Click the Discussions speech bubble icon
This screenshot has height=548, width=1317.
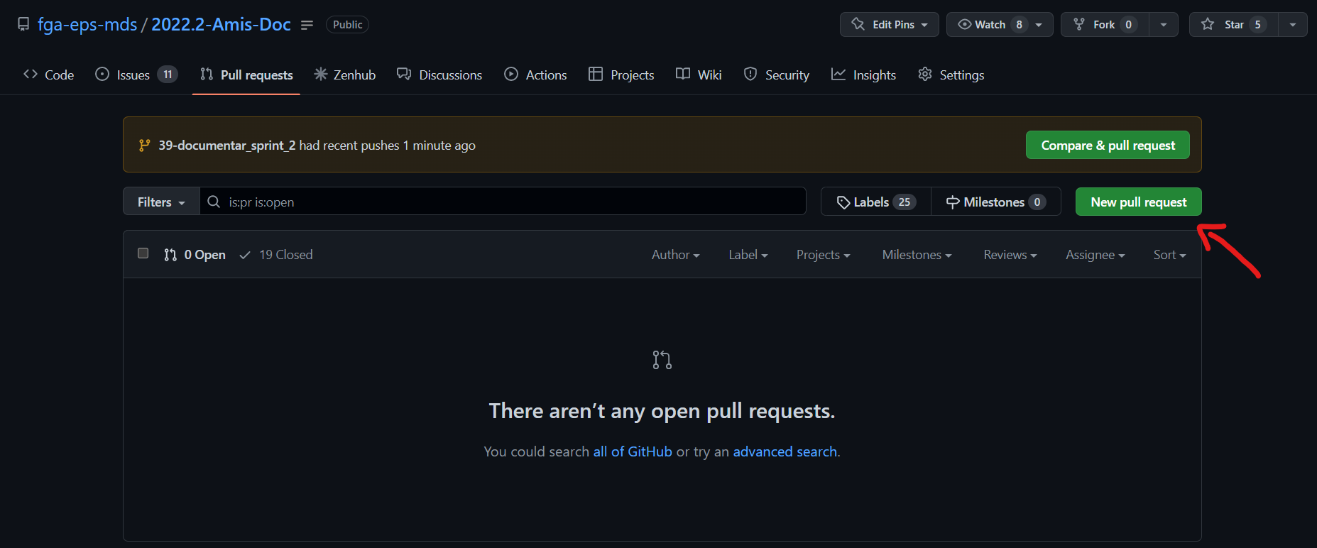(404, 74)
